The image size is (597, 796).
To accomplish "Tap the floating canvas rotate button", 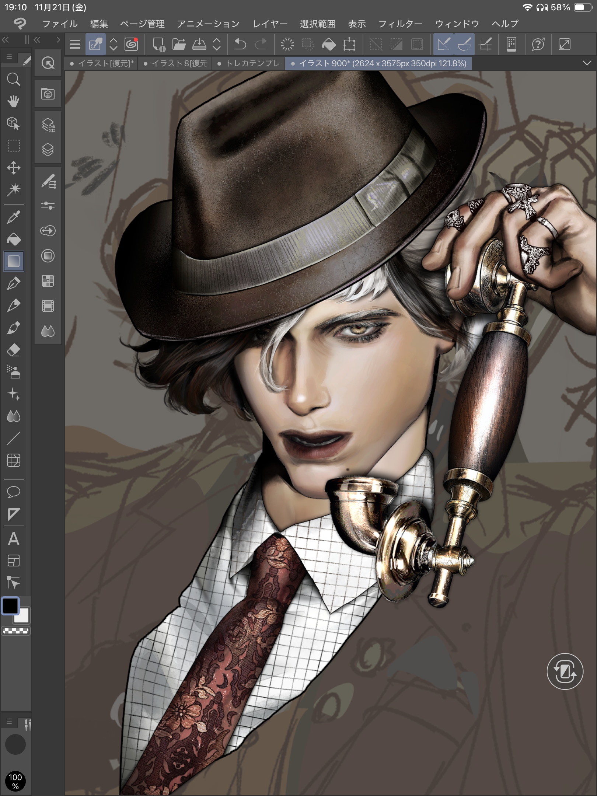I will coord(565,671).
